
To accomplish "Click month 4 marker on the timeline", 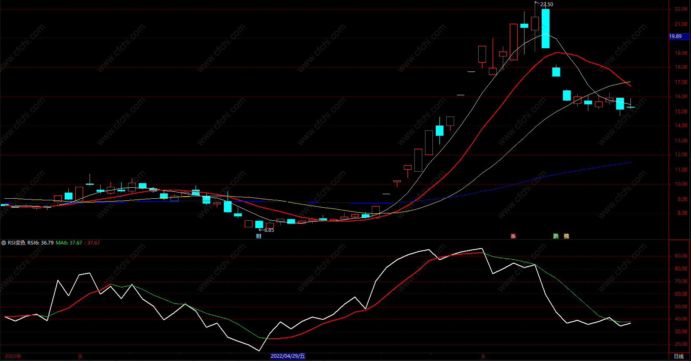I will [x=80, y=356].
